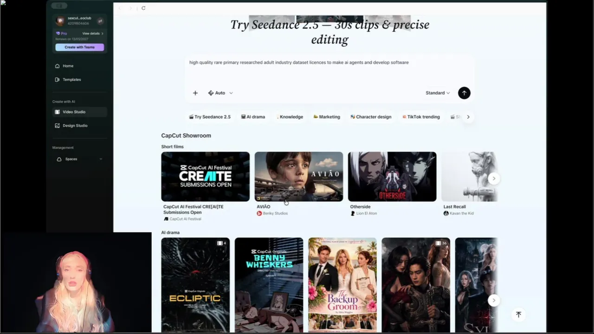This screenshot has width=594, height=334.
Task: Click the Otherside title text
Action: (360, 207)
